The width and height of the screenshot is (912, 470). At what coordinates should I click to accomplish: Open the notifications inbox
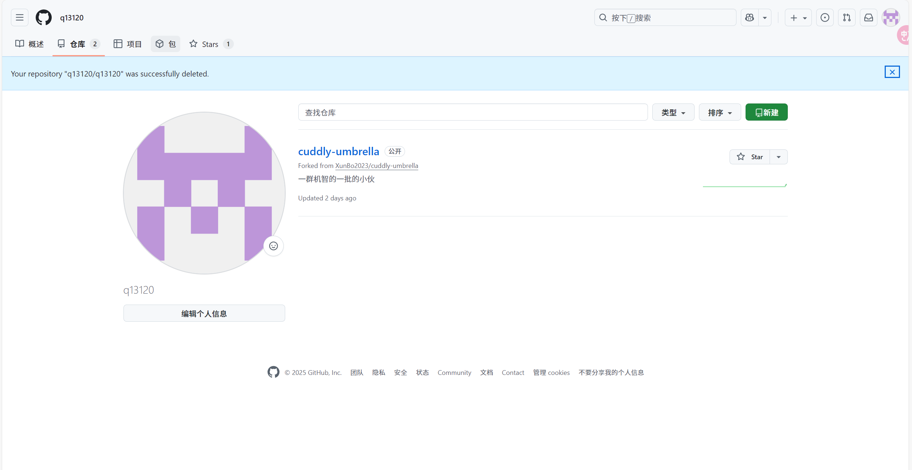coord(869,17)
